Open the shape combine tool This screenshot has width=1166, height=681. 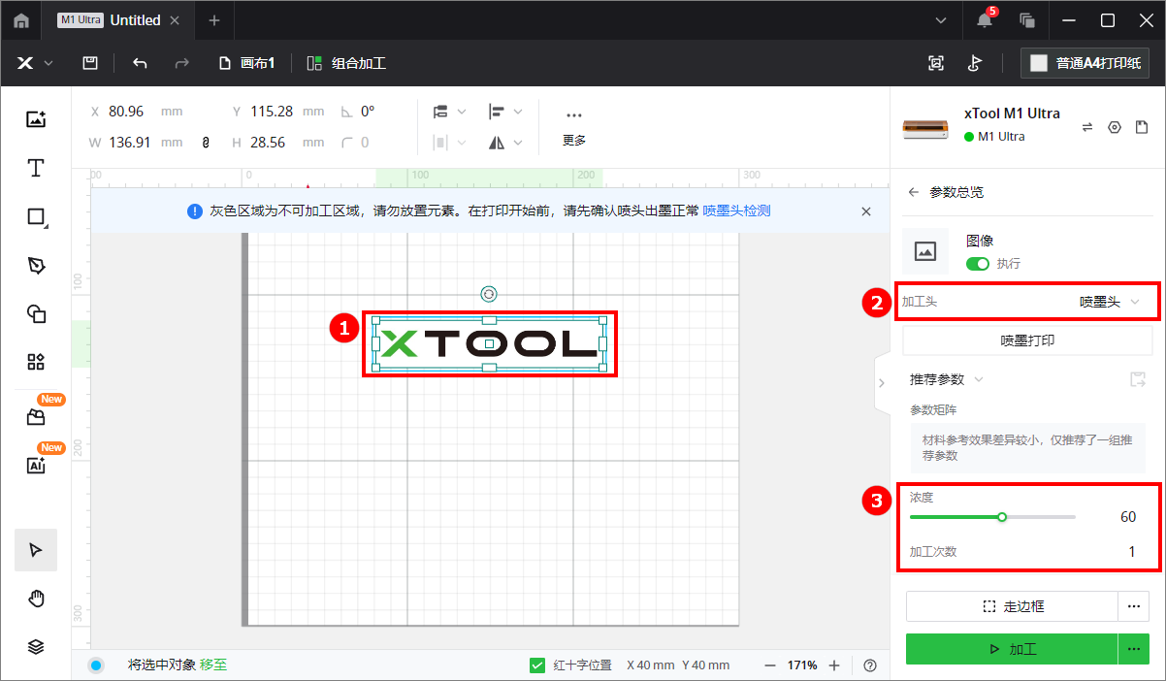[x=36, y=313]
